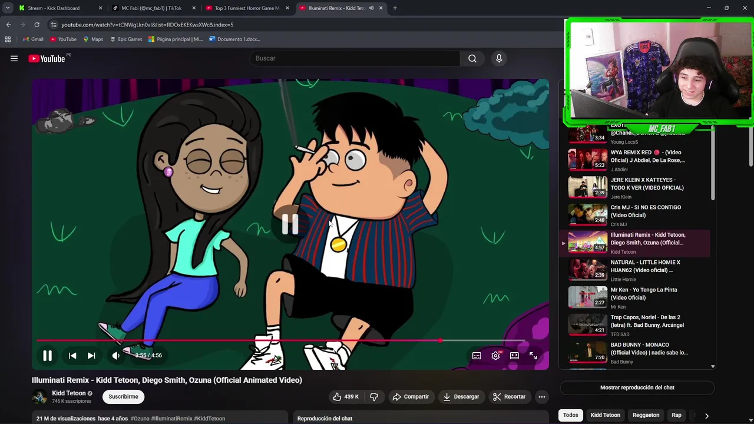The image size is (754, 424).
Task: Start voice search with the microphone icon
Action: pyautogui.click(x=499, y=58)
